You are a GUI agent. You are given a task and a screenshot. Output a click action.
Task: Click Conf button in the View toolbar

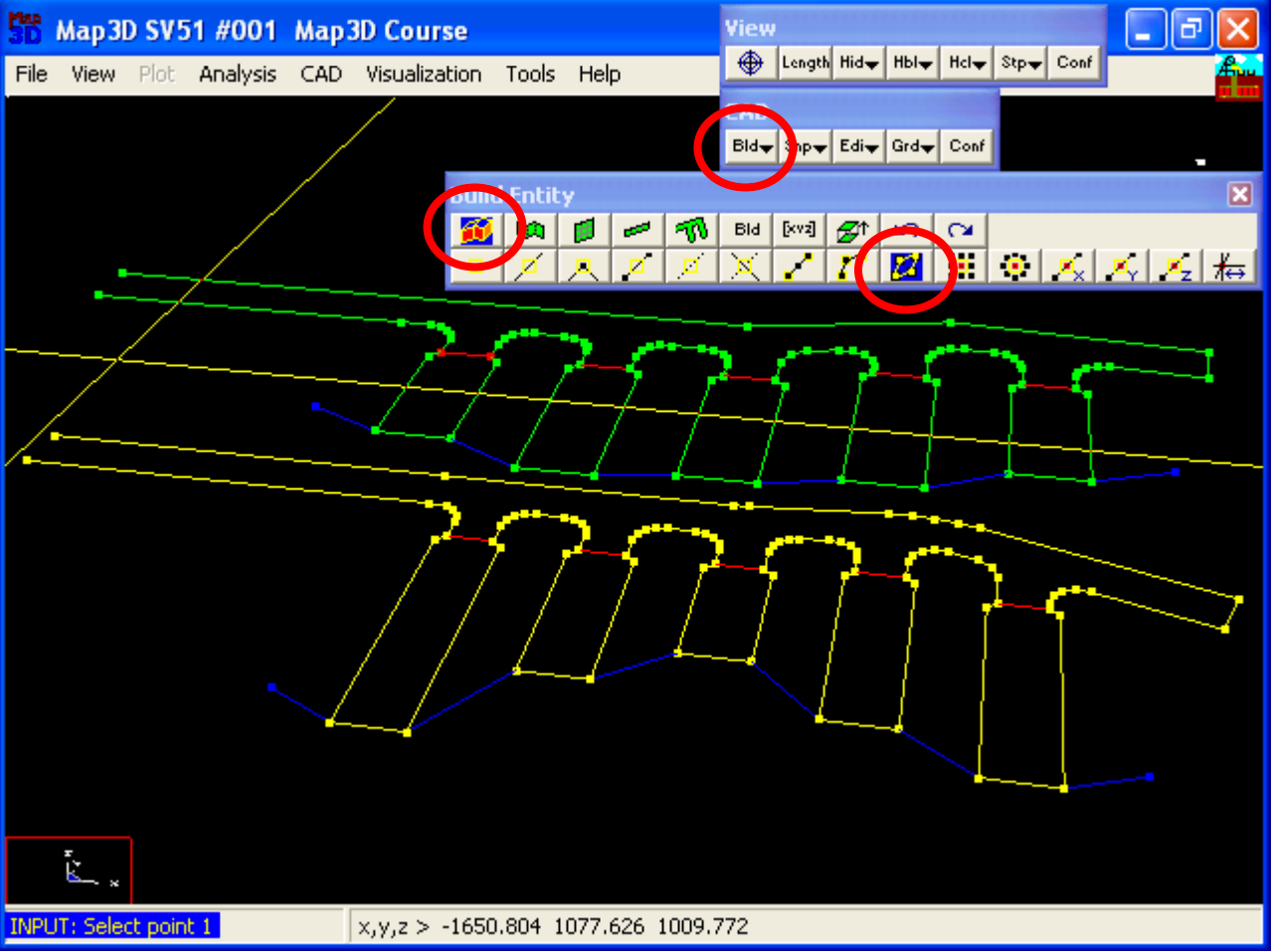click(1074, 63)
